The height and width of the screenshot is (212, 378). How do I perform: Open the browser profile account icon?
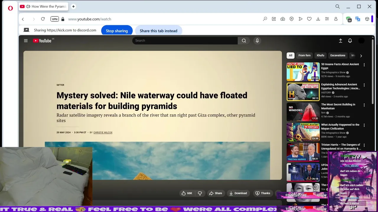click(x=336, y=19)
